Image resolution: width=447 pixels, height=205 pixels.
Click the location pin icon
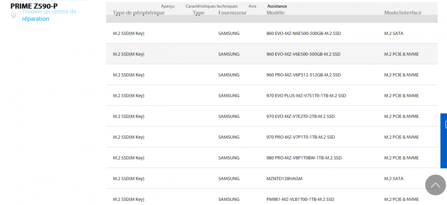[14, 15]
